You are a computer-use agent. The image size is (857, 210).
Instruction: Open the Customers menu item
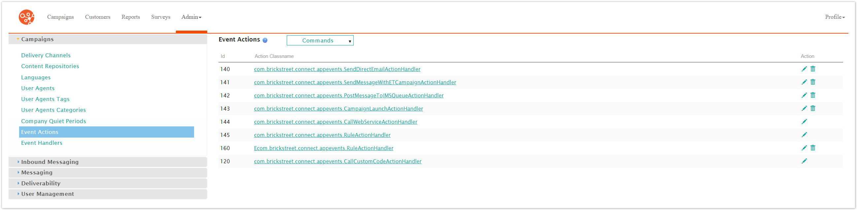tap(97, 17)
